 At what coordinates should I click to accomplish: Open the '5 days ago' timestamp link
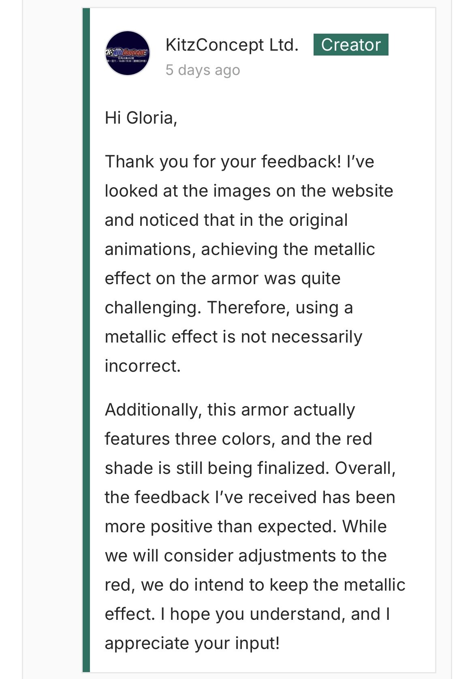[203, 70]
